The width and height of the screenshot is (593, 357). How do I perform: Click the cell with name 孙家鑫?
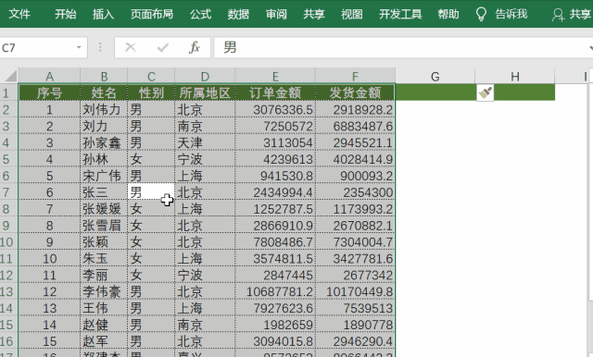(104, 142)
